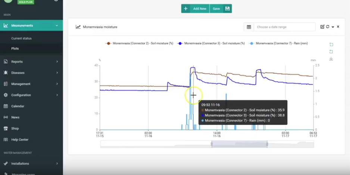Viewport: 350px width, 175px height.
Task: Toggle Connector 3 Soil moisture series
Action: (x=211, y=43)
